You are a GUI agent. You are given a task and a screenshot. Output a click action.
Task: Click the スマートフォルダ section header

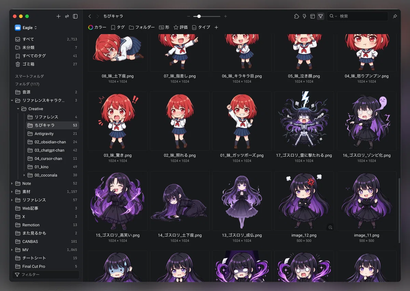pos(29,76)
